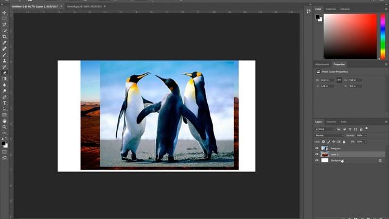Click the layer width field in Properties
The image size is (389, 219).
[327, 80]
